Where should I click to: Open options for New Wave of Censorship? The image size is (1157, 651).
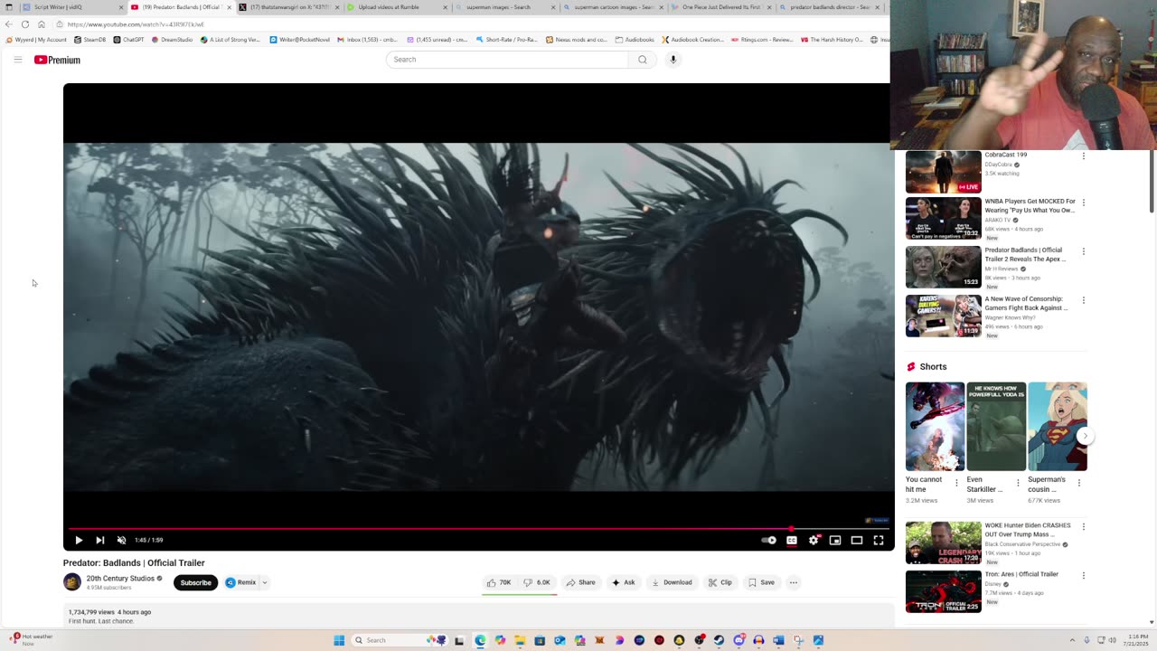point(1084,300)
